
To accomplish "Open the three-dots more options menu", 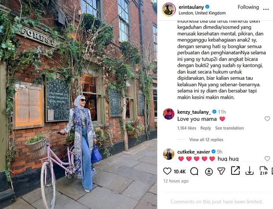I will [266, 10].
